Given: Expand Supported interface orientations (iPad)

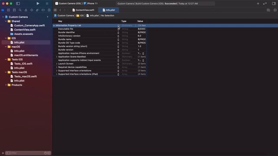Looking at the screenshot, I should coord(56,74).
